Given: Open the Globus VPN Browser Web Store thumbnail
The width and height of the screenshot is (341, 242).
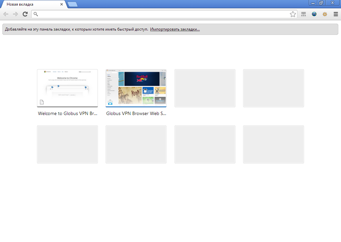Looking at the screenshot, I should 136,88.
